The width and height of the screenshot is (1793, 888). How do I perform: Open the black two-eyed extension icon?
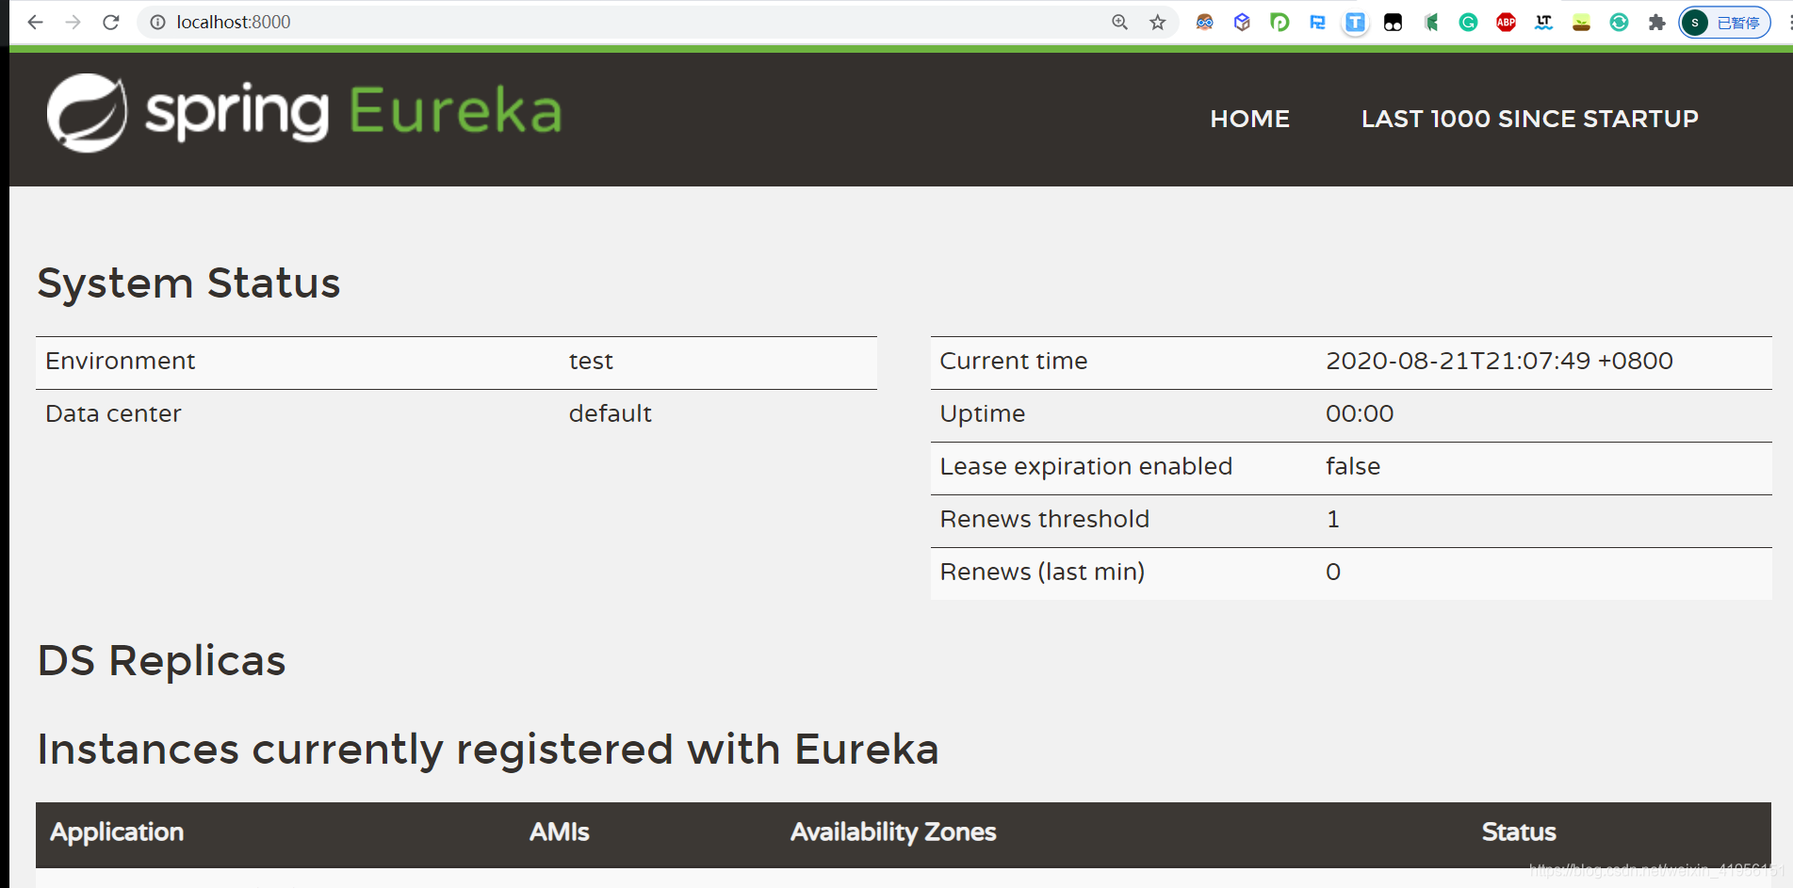coord(1393,22)
